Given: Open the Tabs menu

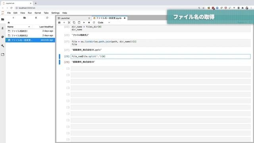Looking at the screenshot, I should [46, 13].
